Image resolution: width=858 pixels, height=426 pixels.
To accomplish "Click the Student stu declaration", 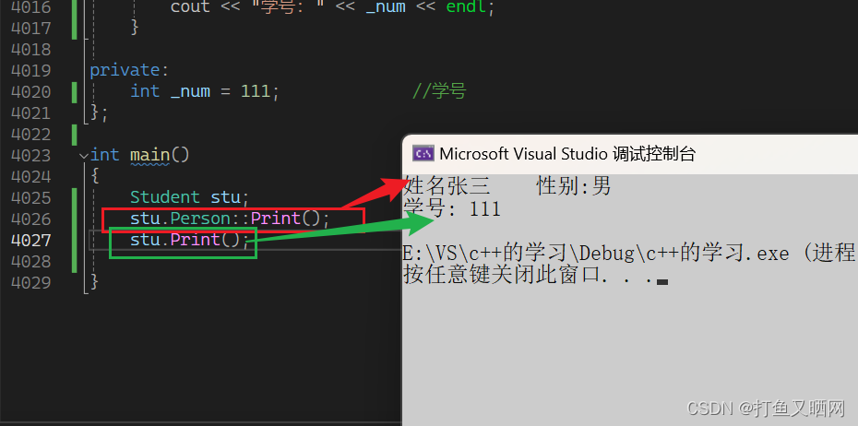I will pyautogui.click(x=189, y=197).
